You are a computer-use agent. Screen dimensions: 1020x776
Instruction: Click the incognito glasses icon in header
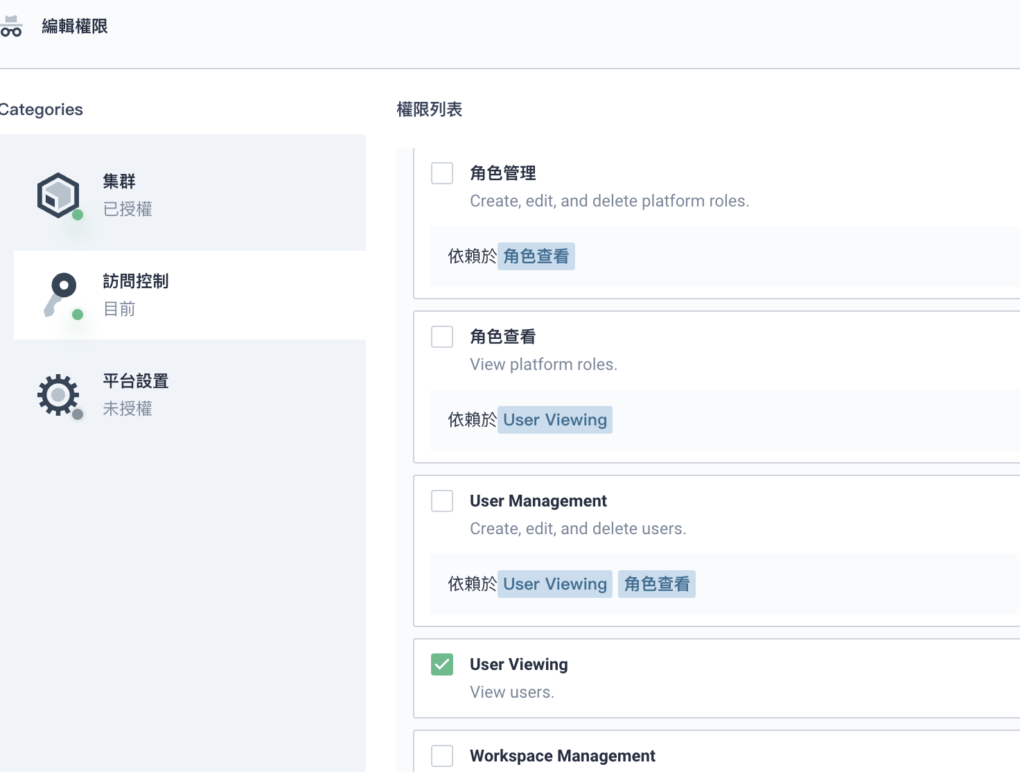point(11,26)
